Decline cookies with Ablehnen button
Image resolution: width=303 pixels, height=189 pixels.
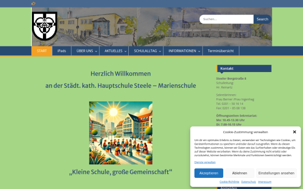[x=239, y=173]
